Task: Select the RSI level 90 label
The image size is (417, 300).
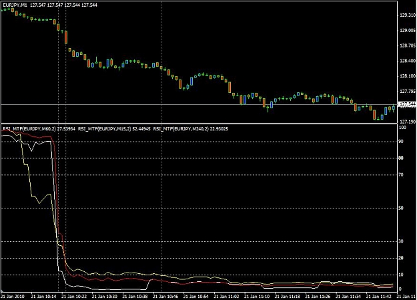Action: 401,142
